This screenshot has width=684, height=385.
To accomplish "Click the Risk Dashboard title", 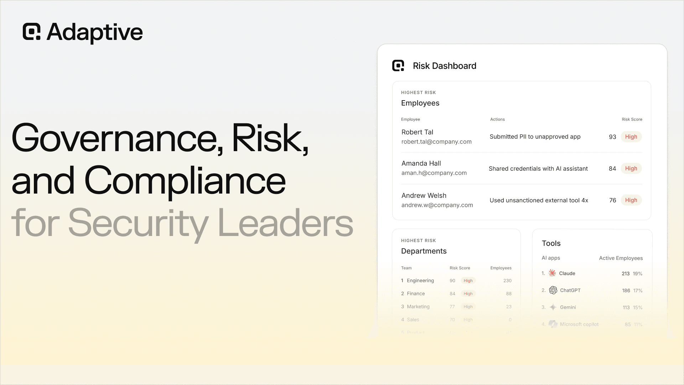I will pyautogui.click(x=444, y=66).
